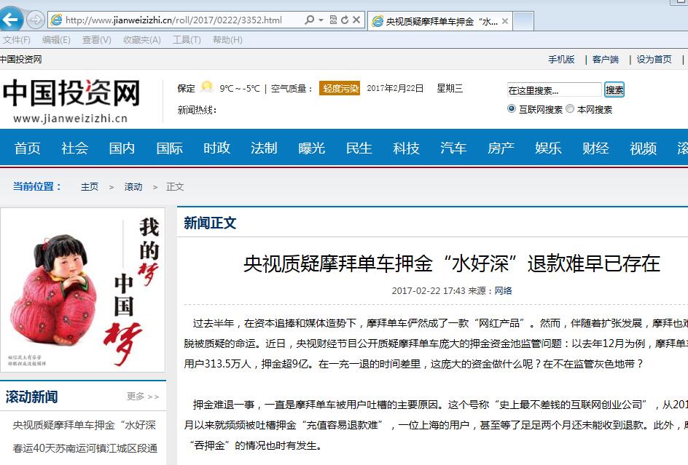The image size is (688, 465).
Task: Click the 正文 breadcrumb text
Action: (x=175, y=187)
